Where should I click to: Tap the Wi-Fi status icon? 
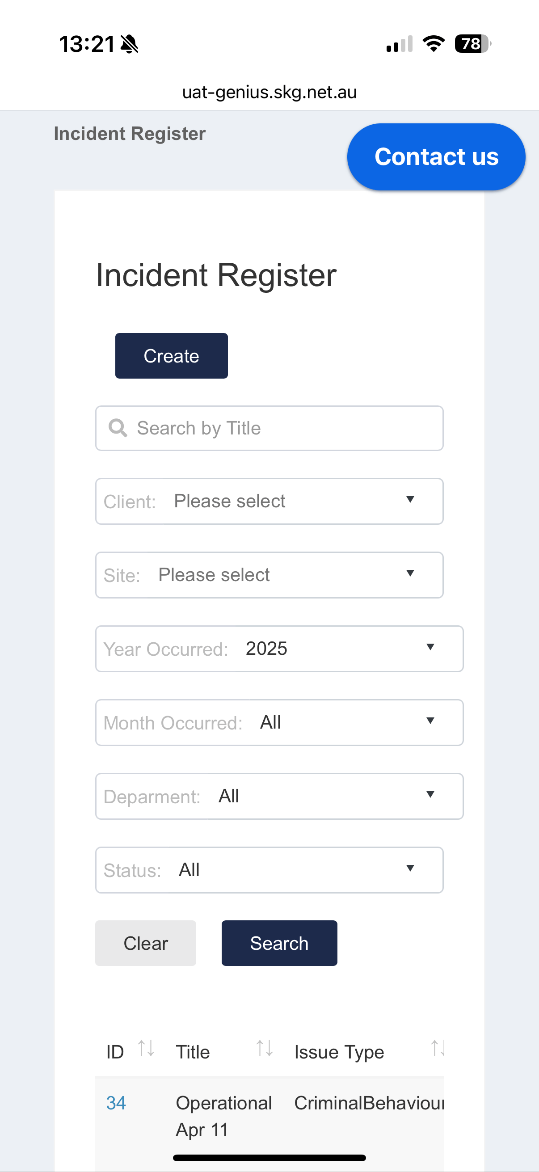tap(434, 44)
